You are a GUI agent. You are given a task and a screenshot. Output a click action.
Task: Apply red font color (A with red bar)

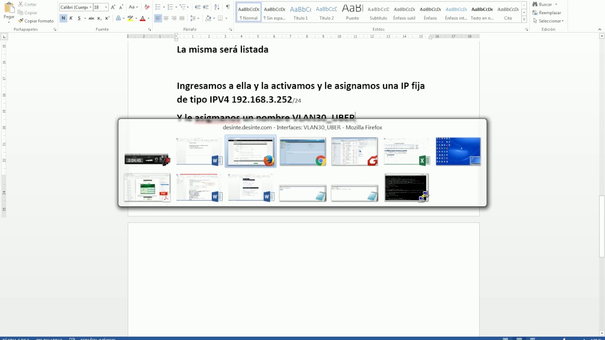(143, 18)
